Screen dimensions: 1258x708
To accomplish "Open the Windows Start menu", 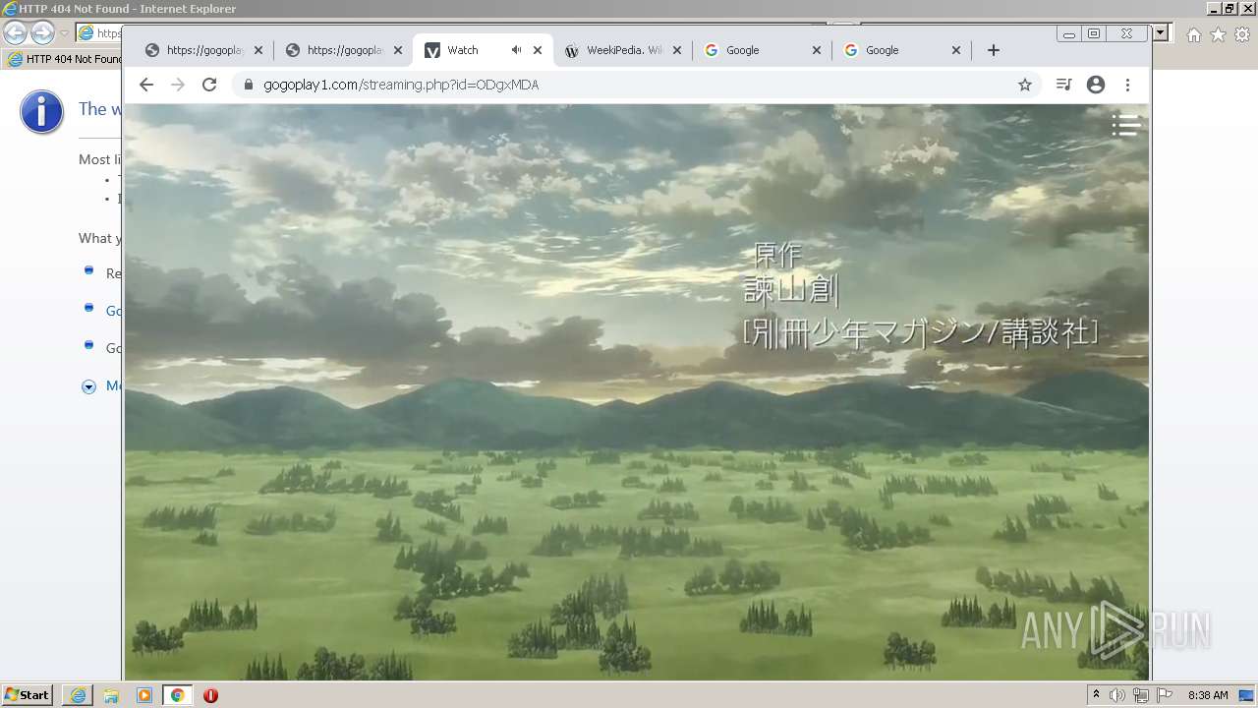I will [x=27, y=695].
